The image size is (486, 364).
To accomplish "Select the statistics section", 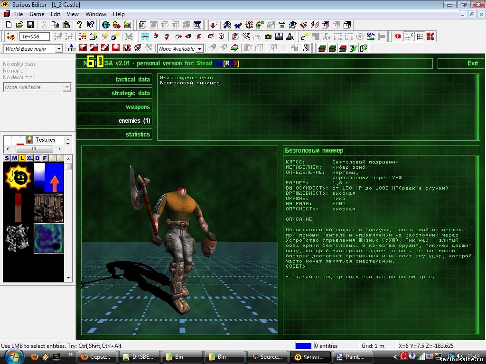I will (x=114, y=134).
